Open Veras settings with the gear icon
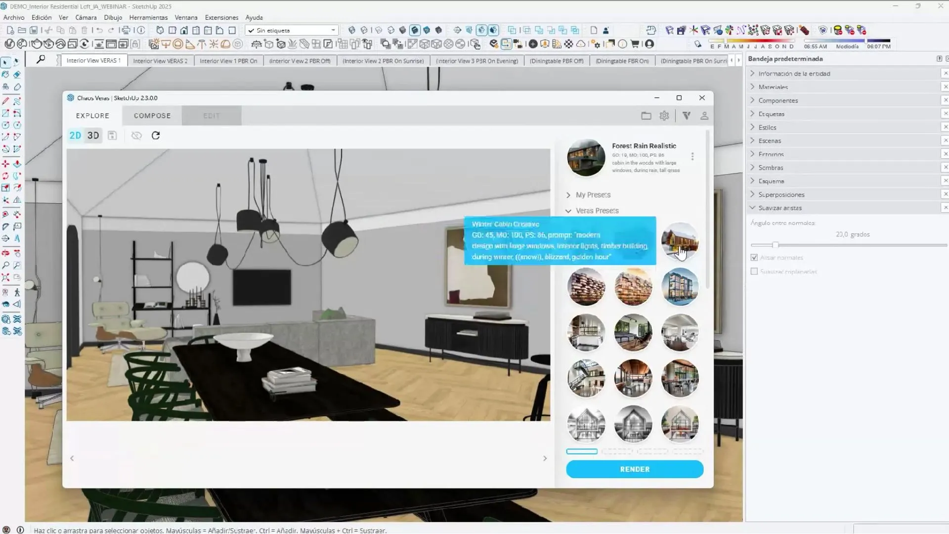This screenshot has height=534, width=949. click(x=664, y=115)
